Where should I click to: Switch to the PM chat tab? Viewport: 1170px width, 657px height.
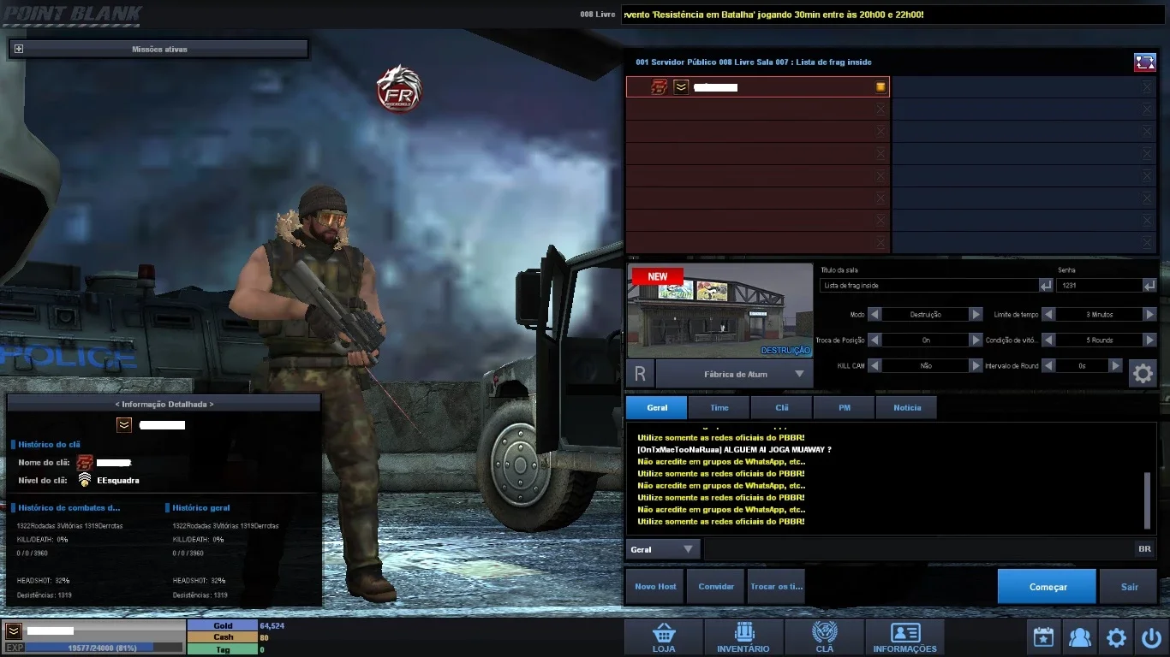(x=845, y=407)
